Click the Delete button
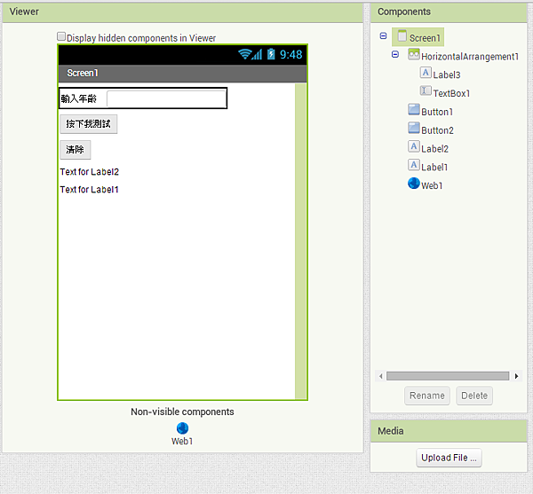Screen dimensions: 533x494 [x=474, y=396]
